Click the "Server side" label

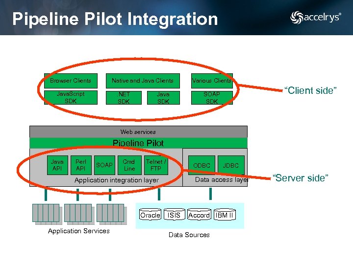click(x=301, y=177)
